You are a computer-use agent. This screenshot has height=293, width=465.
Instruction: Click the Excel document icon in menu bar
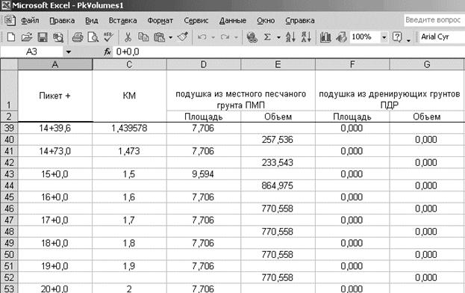tap(10, 20)
